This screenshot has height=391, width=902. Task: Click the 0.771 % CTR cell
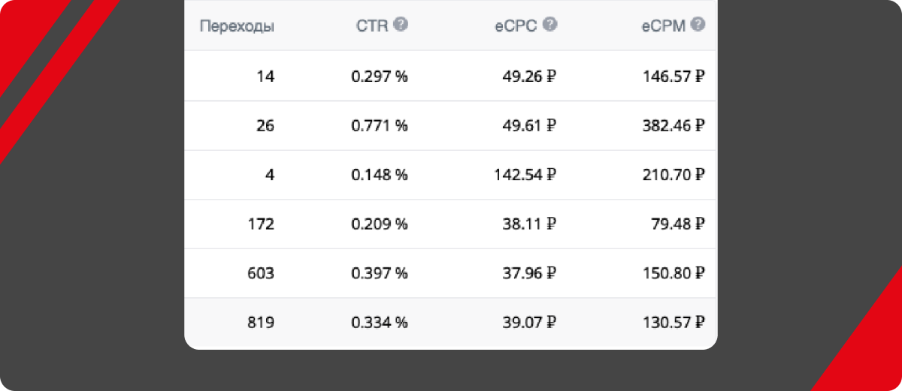[x=380, y=125]
